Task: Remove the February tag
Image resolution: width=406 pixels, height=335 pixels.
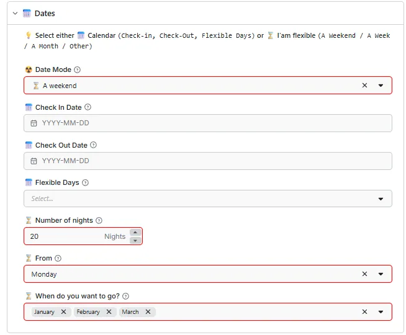Action: click(109, 312)
